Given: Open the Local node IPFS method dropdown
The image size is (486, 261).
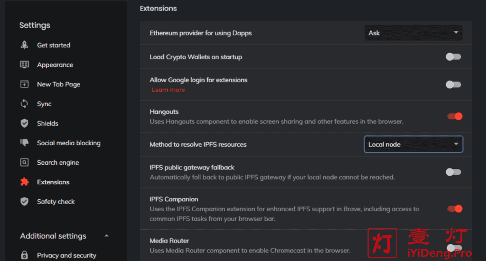Looking at the screenshot, I should [413, 144].
